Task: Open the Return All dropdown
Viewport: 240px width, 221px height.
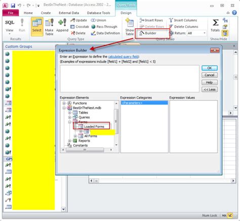Action: click(x=205, y=33)
